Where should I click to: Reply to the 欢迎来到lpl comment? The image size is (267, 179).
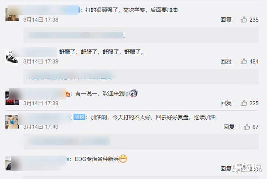(226, 103)
